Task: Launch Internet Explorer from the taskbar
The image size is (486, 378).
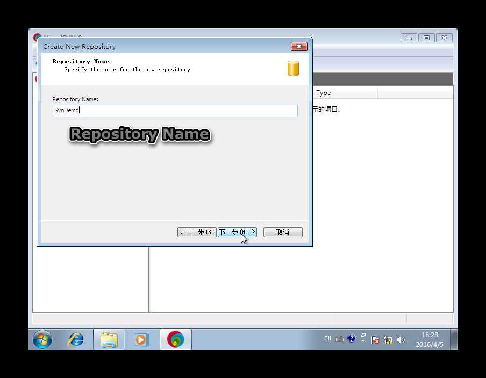Action: [x=76, y=339]
